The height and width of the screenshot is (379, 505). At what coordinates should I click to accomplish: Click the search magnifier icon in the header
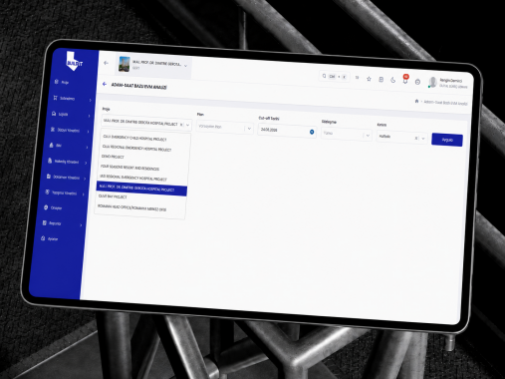[324, 76]
